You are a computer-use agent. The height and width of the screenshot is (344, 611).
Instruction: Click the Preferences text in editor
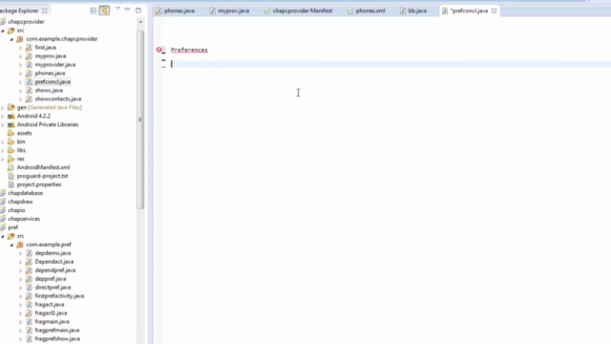(x=189, y=50)
